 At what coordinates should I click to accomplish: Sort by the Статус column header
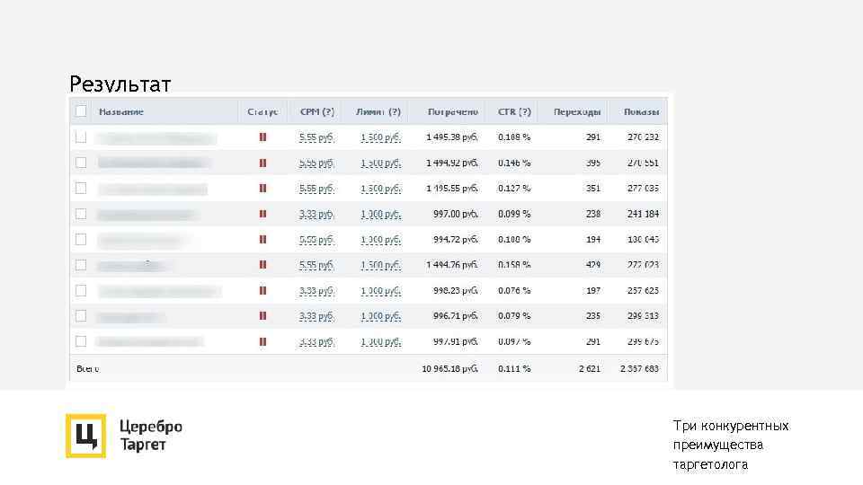(x=262, y=111)
